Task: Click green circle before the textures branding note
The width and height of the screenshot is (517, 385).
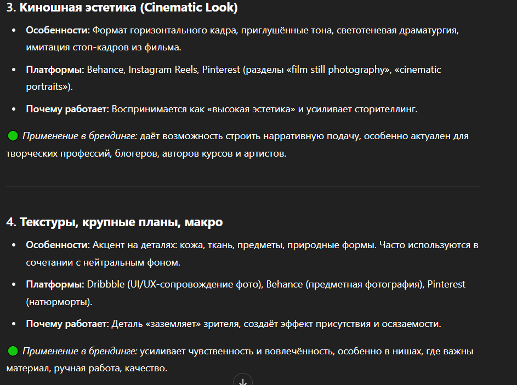Action: point(13,350)
